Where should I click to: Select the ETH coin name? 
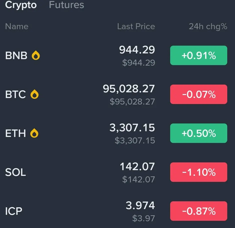pos(16,133)
